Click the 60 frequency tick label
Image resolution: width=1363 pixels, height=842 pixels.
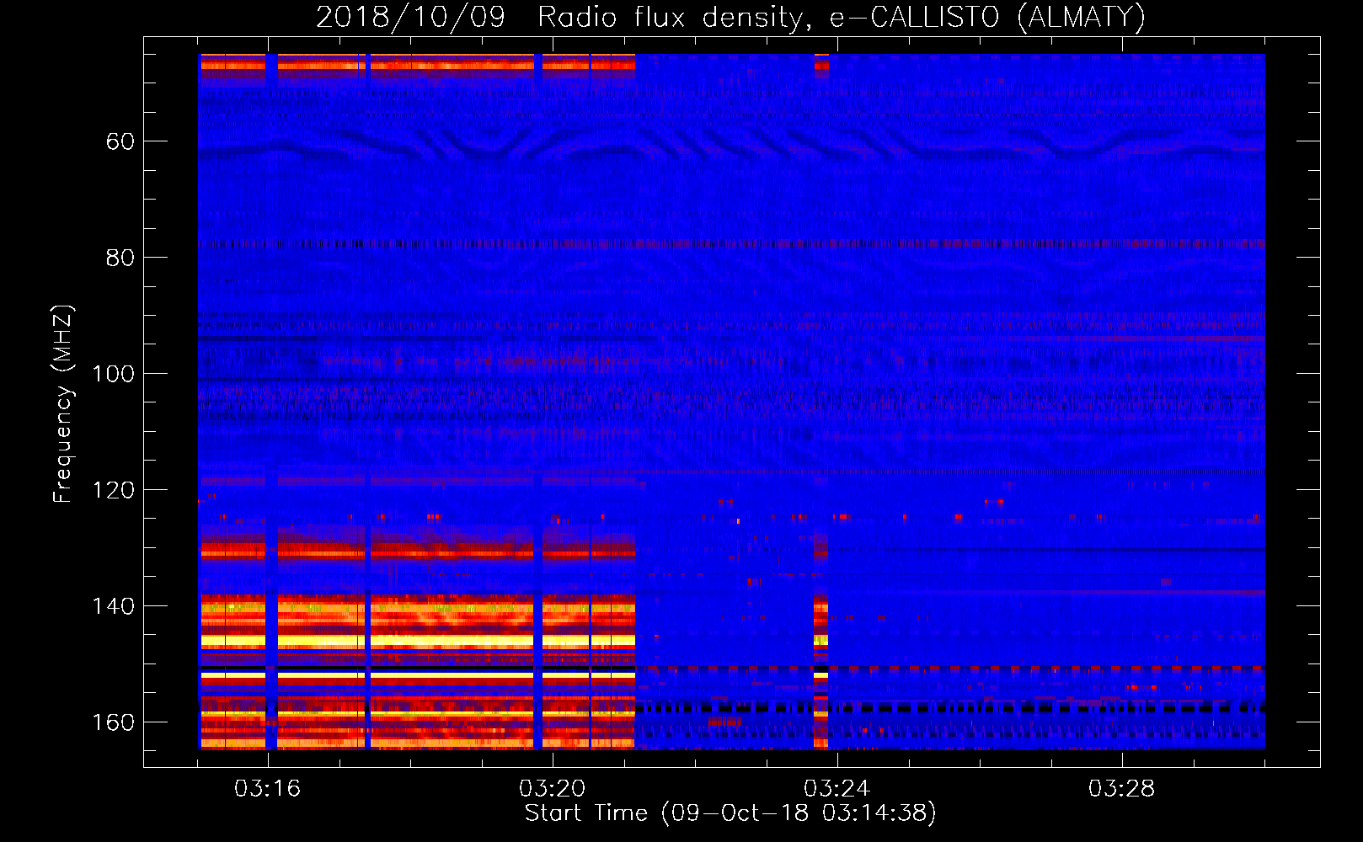pos(120,141)
